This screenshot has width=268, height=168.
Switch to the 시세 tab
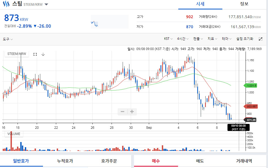coord(200,4)
